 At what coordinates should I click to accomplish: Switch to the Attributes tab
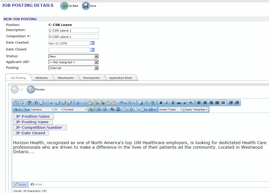[x=41, y=78]
